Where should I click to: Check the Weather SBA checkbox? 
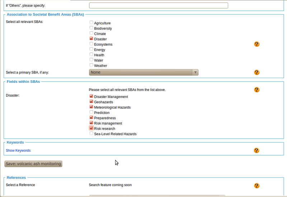91,65
